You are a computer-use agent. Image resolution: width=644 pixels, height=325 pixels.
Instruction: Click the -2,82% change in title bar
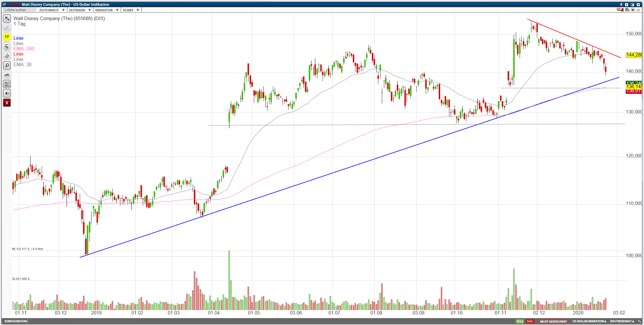click(x=14, y=5)
